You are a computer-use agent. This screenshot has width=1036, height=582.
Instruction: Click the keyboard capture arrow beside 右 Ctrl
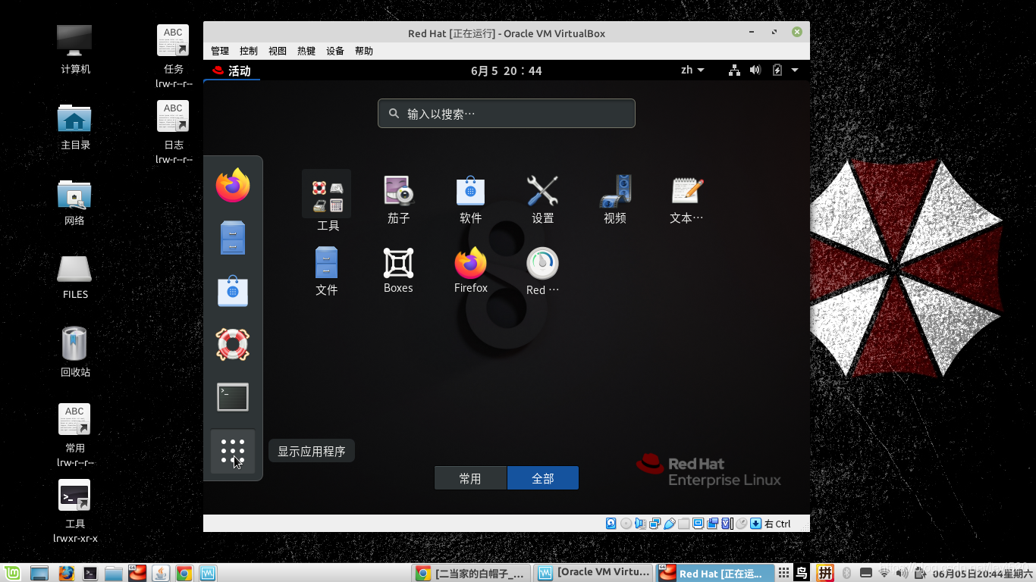tap(755, 524)
